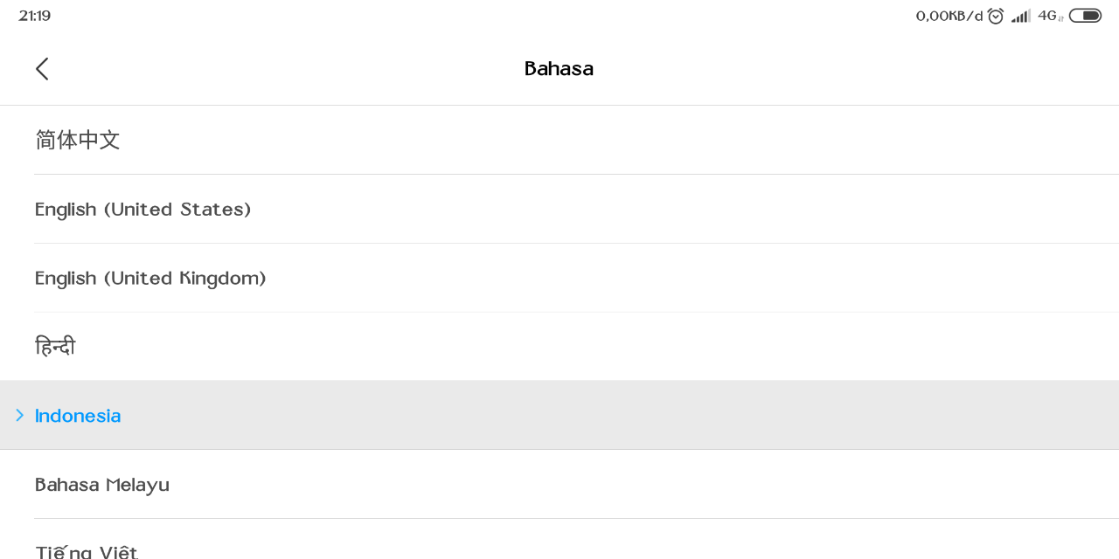Tap the blue chevron beside Indonesia
Image resolution: width=1119 pixels, height=559 pixels.
tap(20, 415)
